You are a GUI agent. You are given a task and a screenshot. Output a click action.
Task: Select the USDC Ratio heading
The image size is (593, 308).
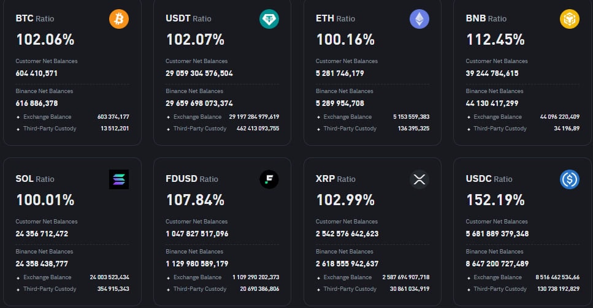pyautogui.click(x=489, y=179)
